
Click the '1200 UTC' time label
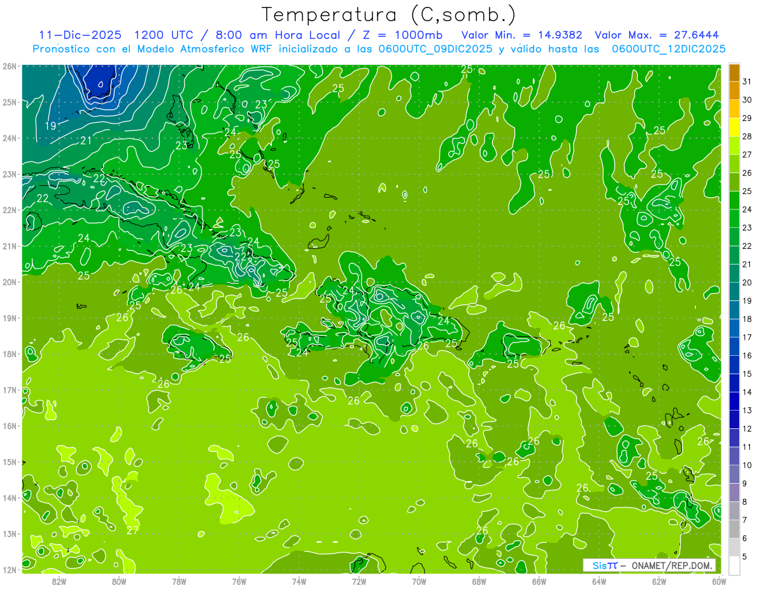(162, 35)
